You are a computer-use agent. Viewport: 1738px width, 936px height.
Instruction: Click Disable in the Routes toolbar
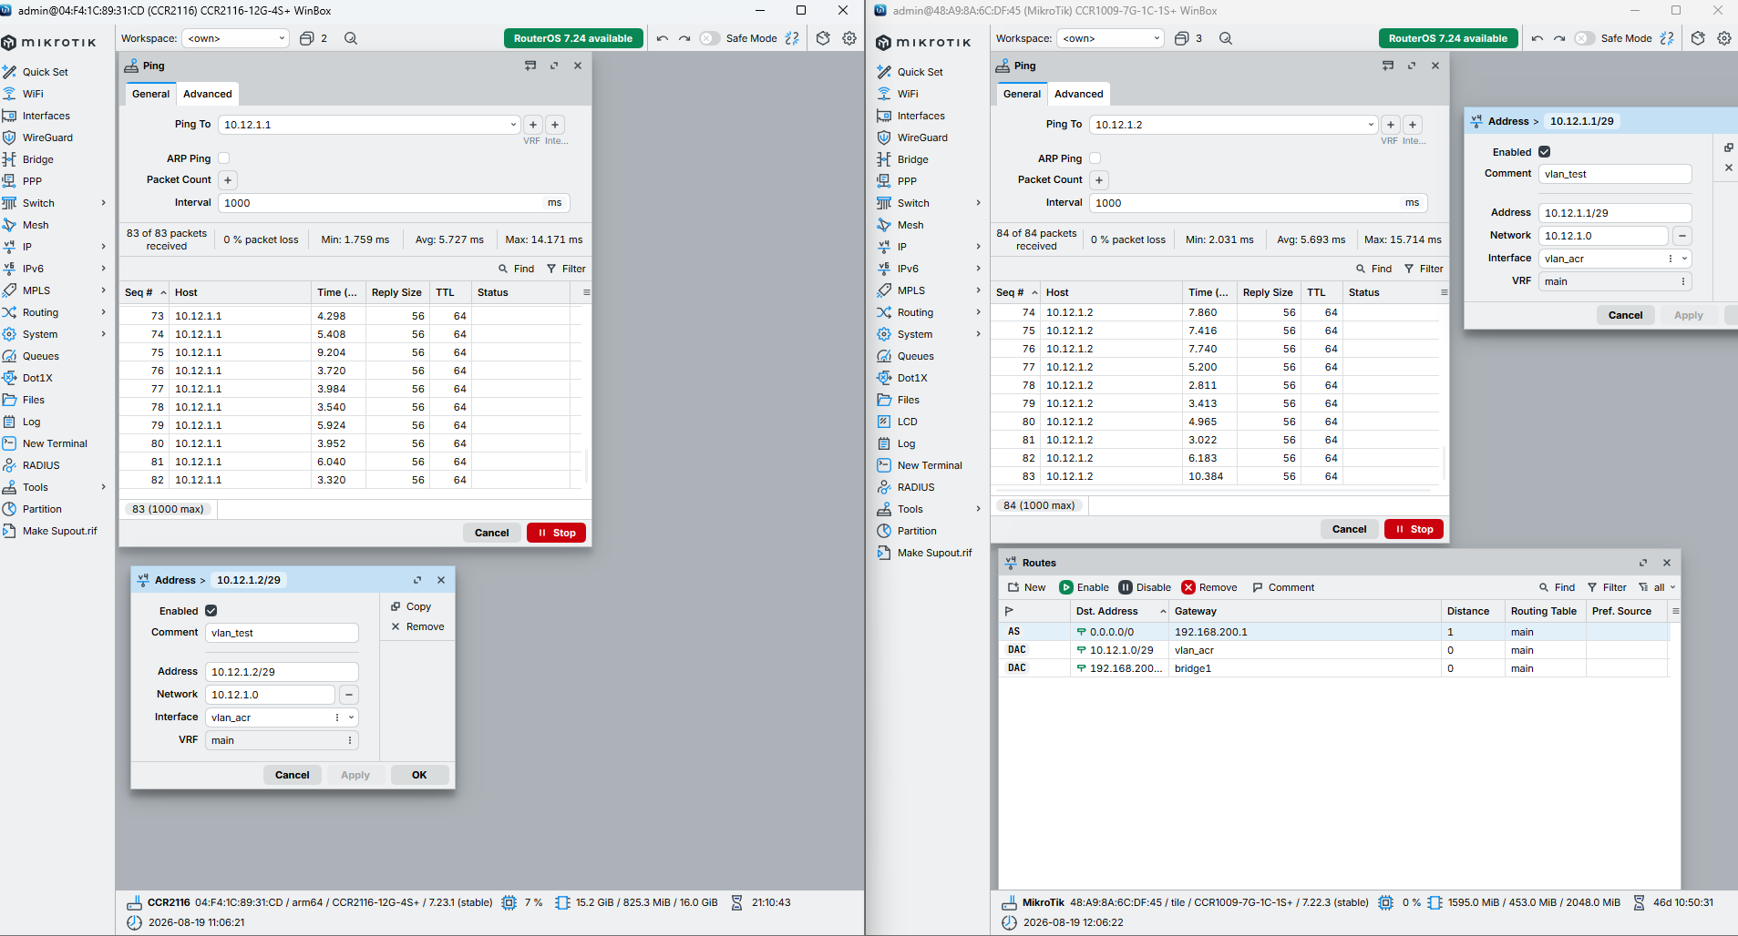coord(1145,587)
